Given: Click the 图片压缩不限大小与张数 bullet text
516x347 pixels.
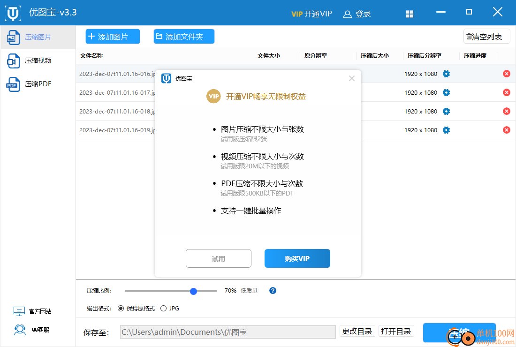Looking at the screenshot, I should click(262, 129).
